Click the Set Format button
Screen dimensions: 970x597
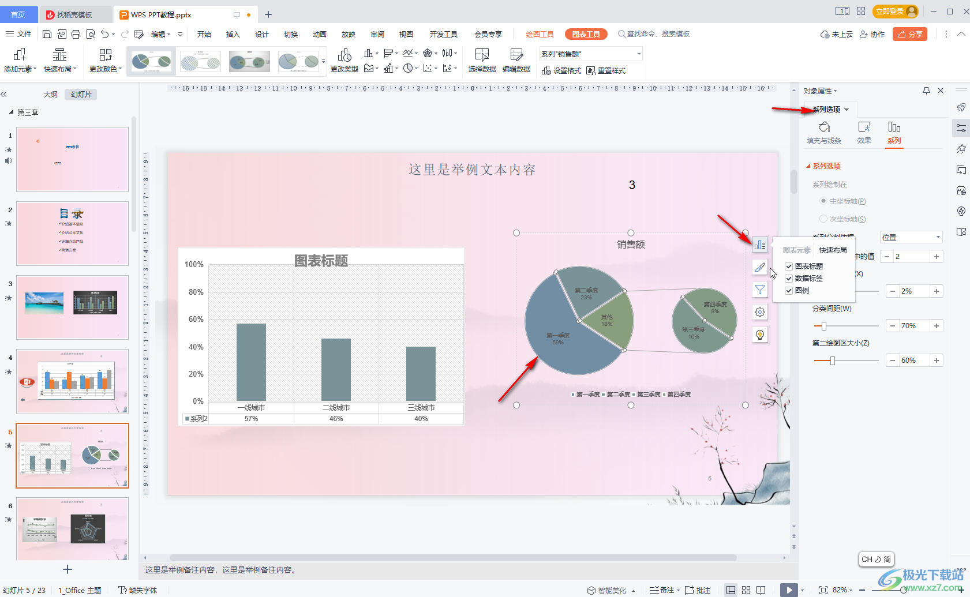point(561,70)
